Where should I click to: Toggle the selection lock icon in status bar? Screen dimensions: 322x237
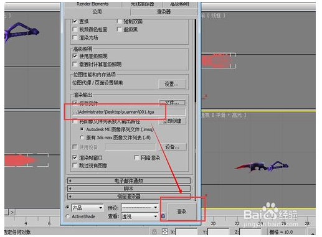[154, 231]
